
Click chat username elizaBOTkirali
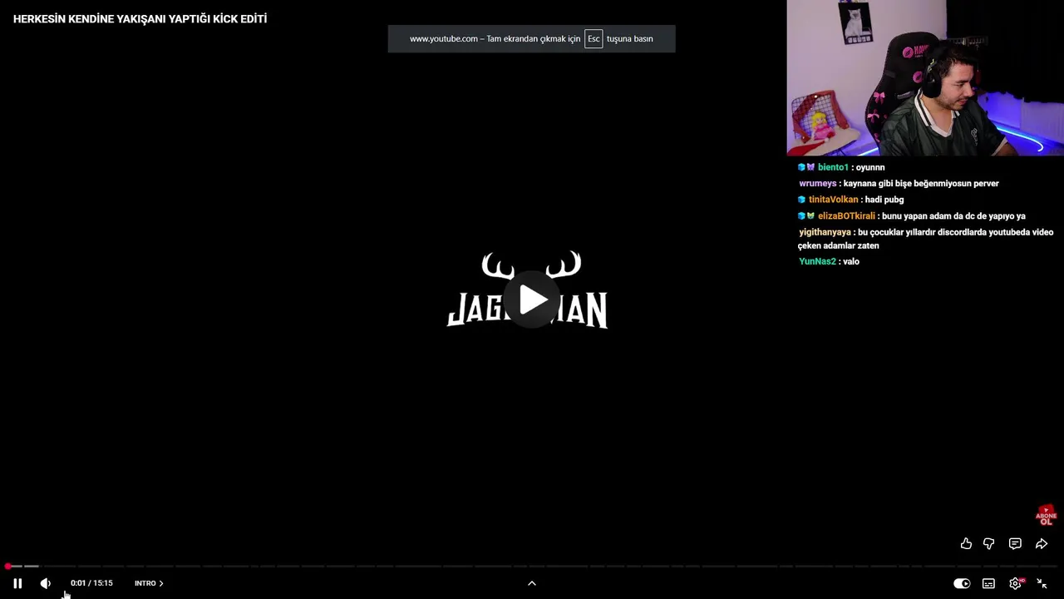[x=846, y=216]
